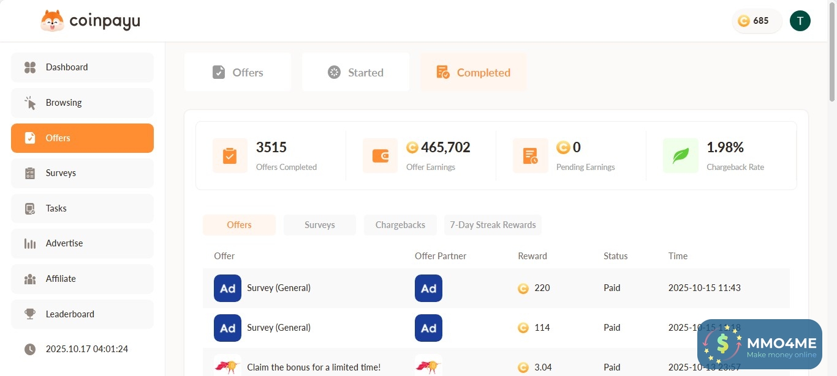Click the page vertical scrollbar thumb
Viewport: 837px width, 376px height.
832,53
